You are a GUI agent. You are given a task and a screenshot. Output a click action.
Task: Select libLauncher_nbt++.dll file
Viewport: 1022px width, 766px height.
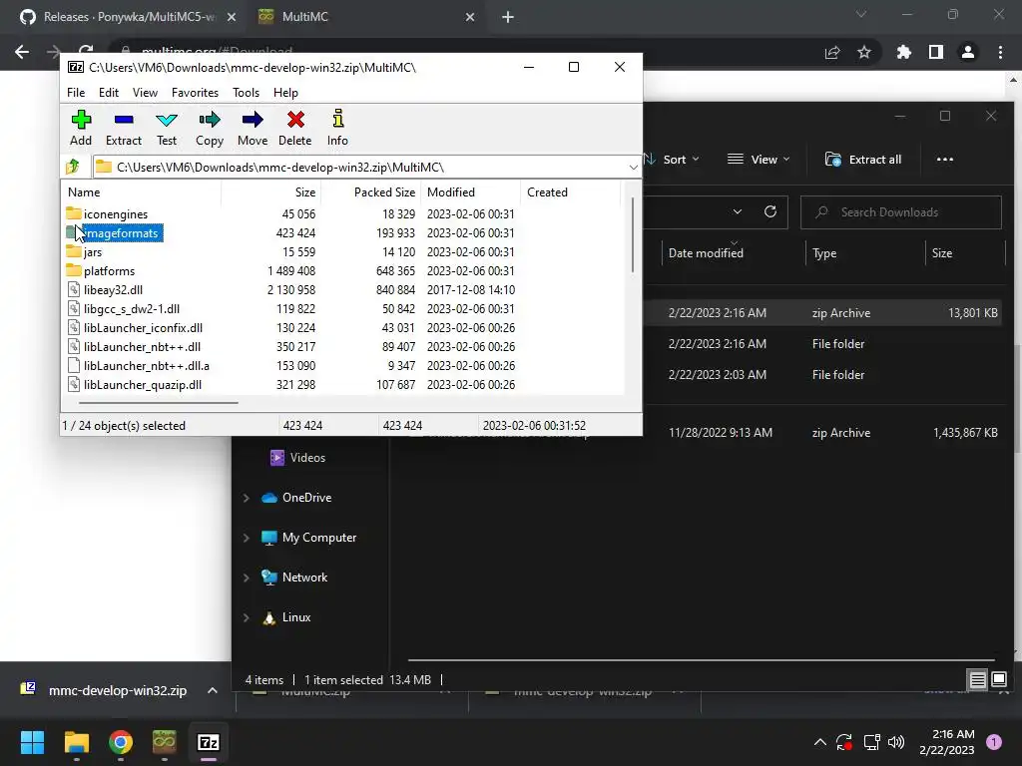[142, 346]
